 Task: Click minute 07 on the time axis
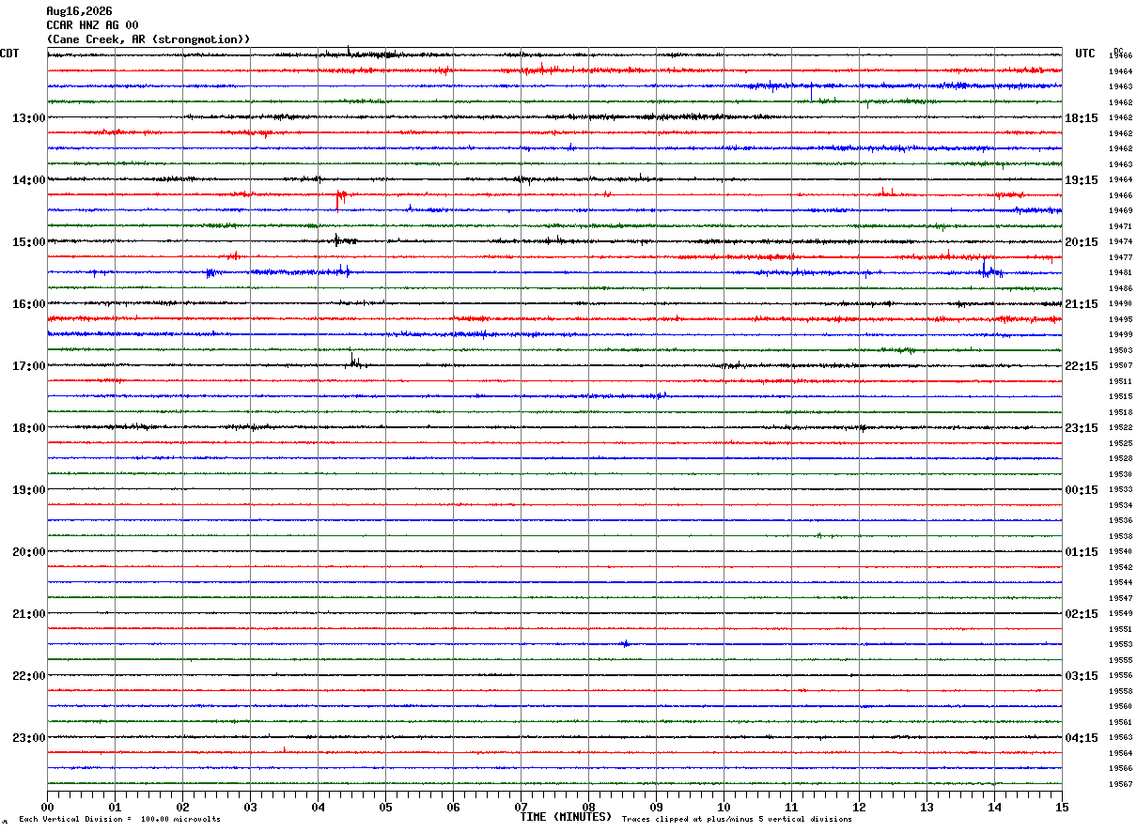click(521, 807)
